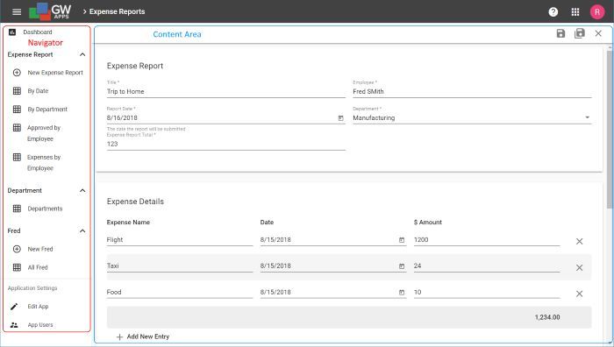Select New Expense Report in navigator

[x=55, y=73]
